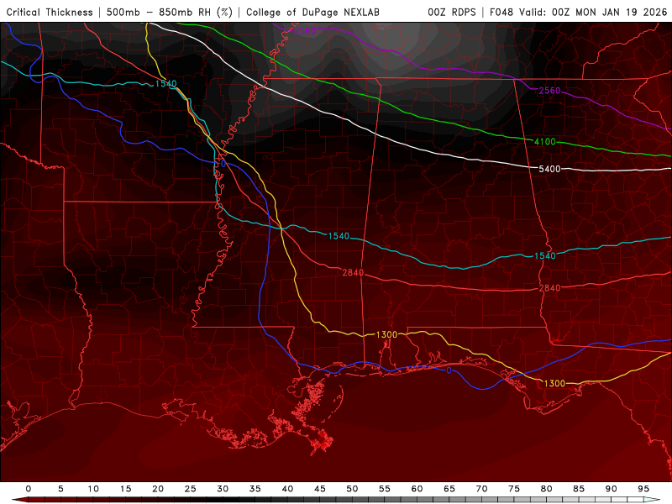Click the 85 tick on the color scale

click(579, 489)
